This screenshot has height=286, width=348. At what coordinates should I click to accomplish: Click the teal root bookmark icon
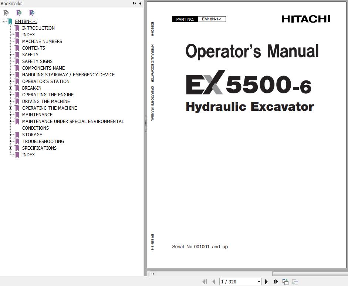point(10,21)
